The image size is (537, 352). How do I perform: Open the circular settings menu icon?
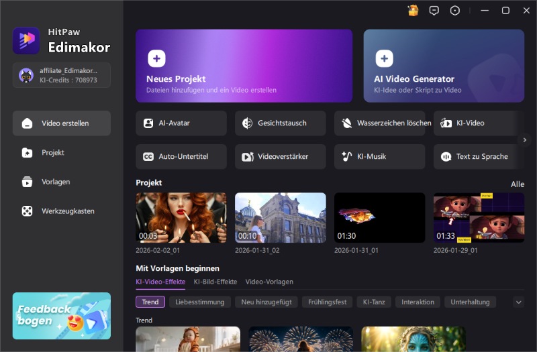pos(455,11)
